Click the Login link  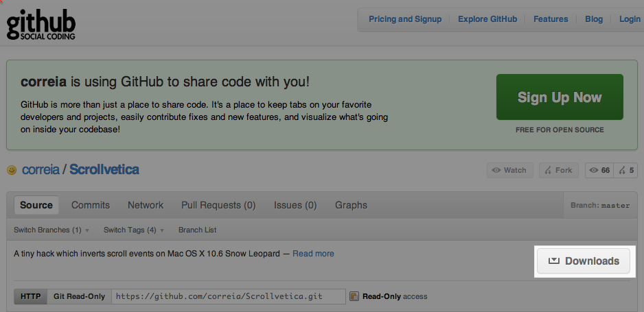tap(630, 19)
